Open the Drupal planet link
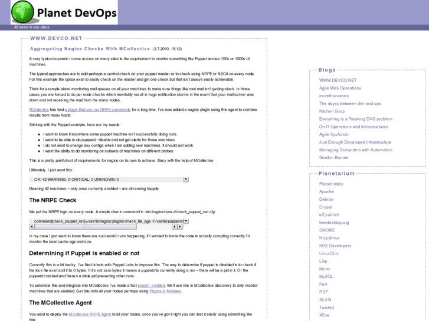This screenshot has height=321, width=429. click(326, 207)
